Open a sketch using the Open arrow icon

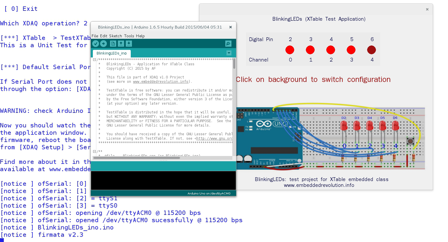121,43
